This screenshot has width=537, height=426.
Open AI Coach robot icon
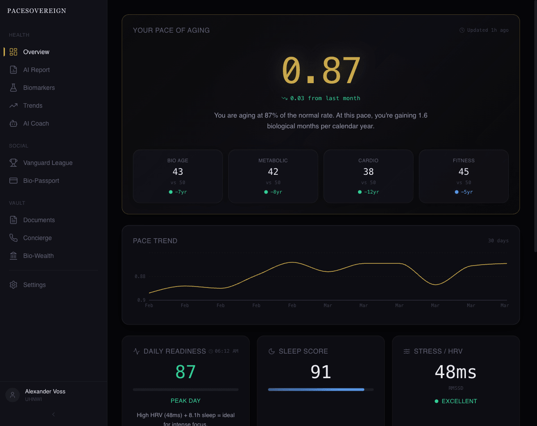coord(13,123)
